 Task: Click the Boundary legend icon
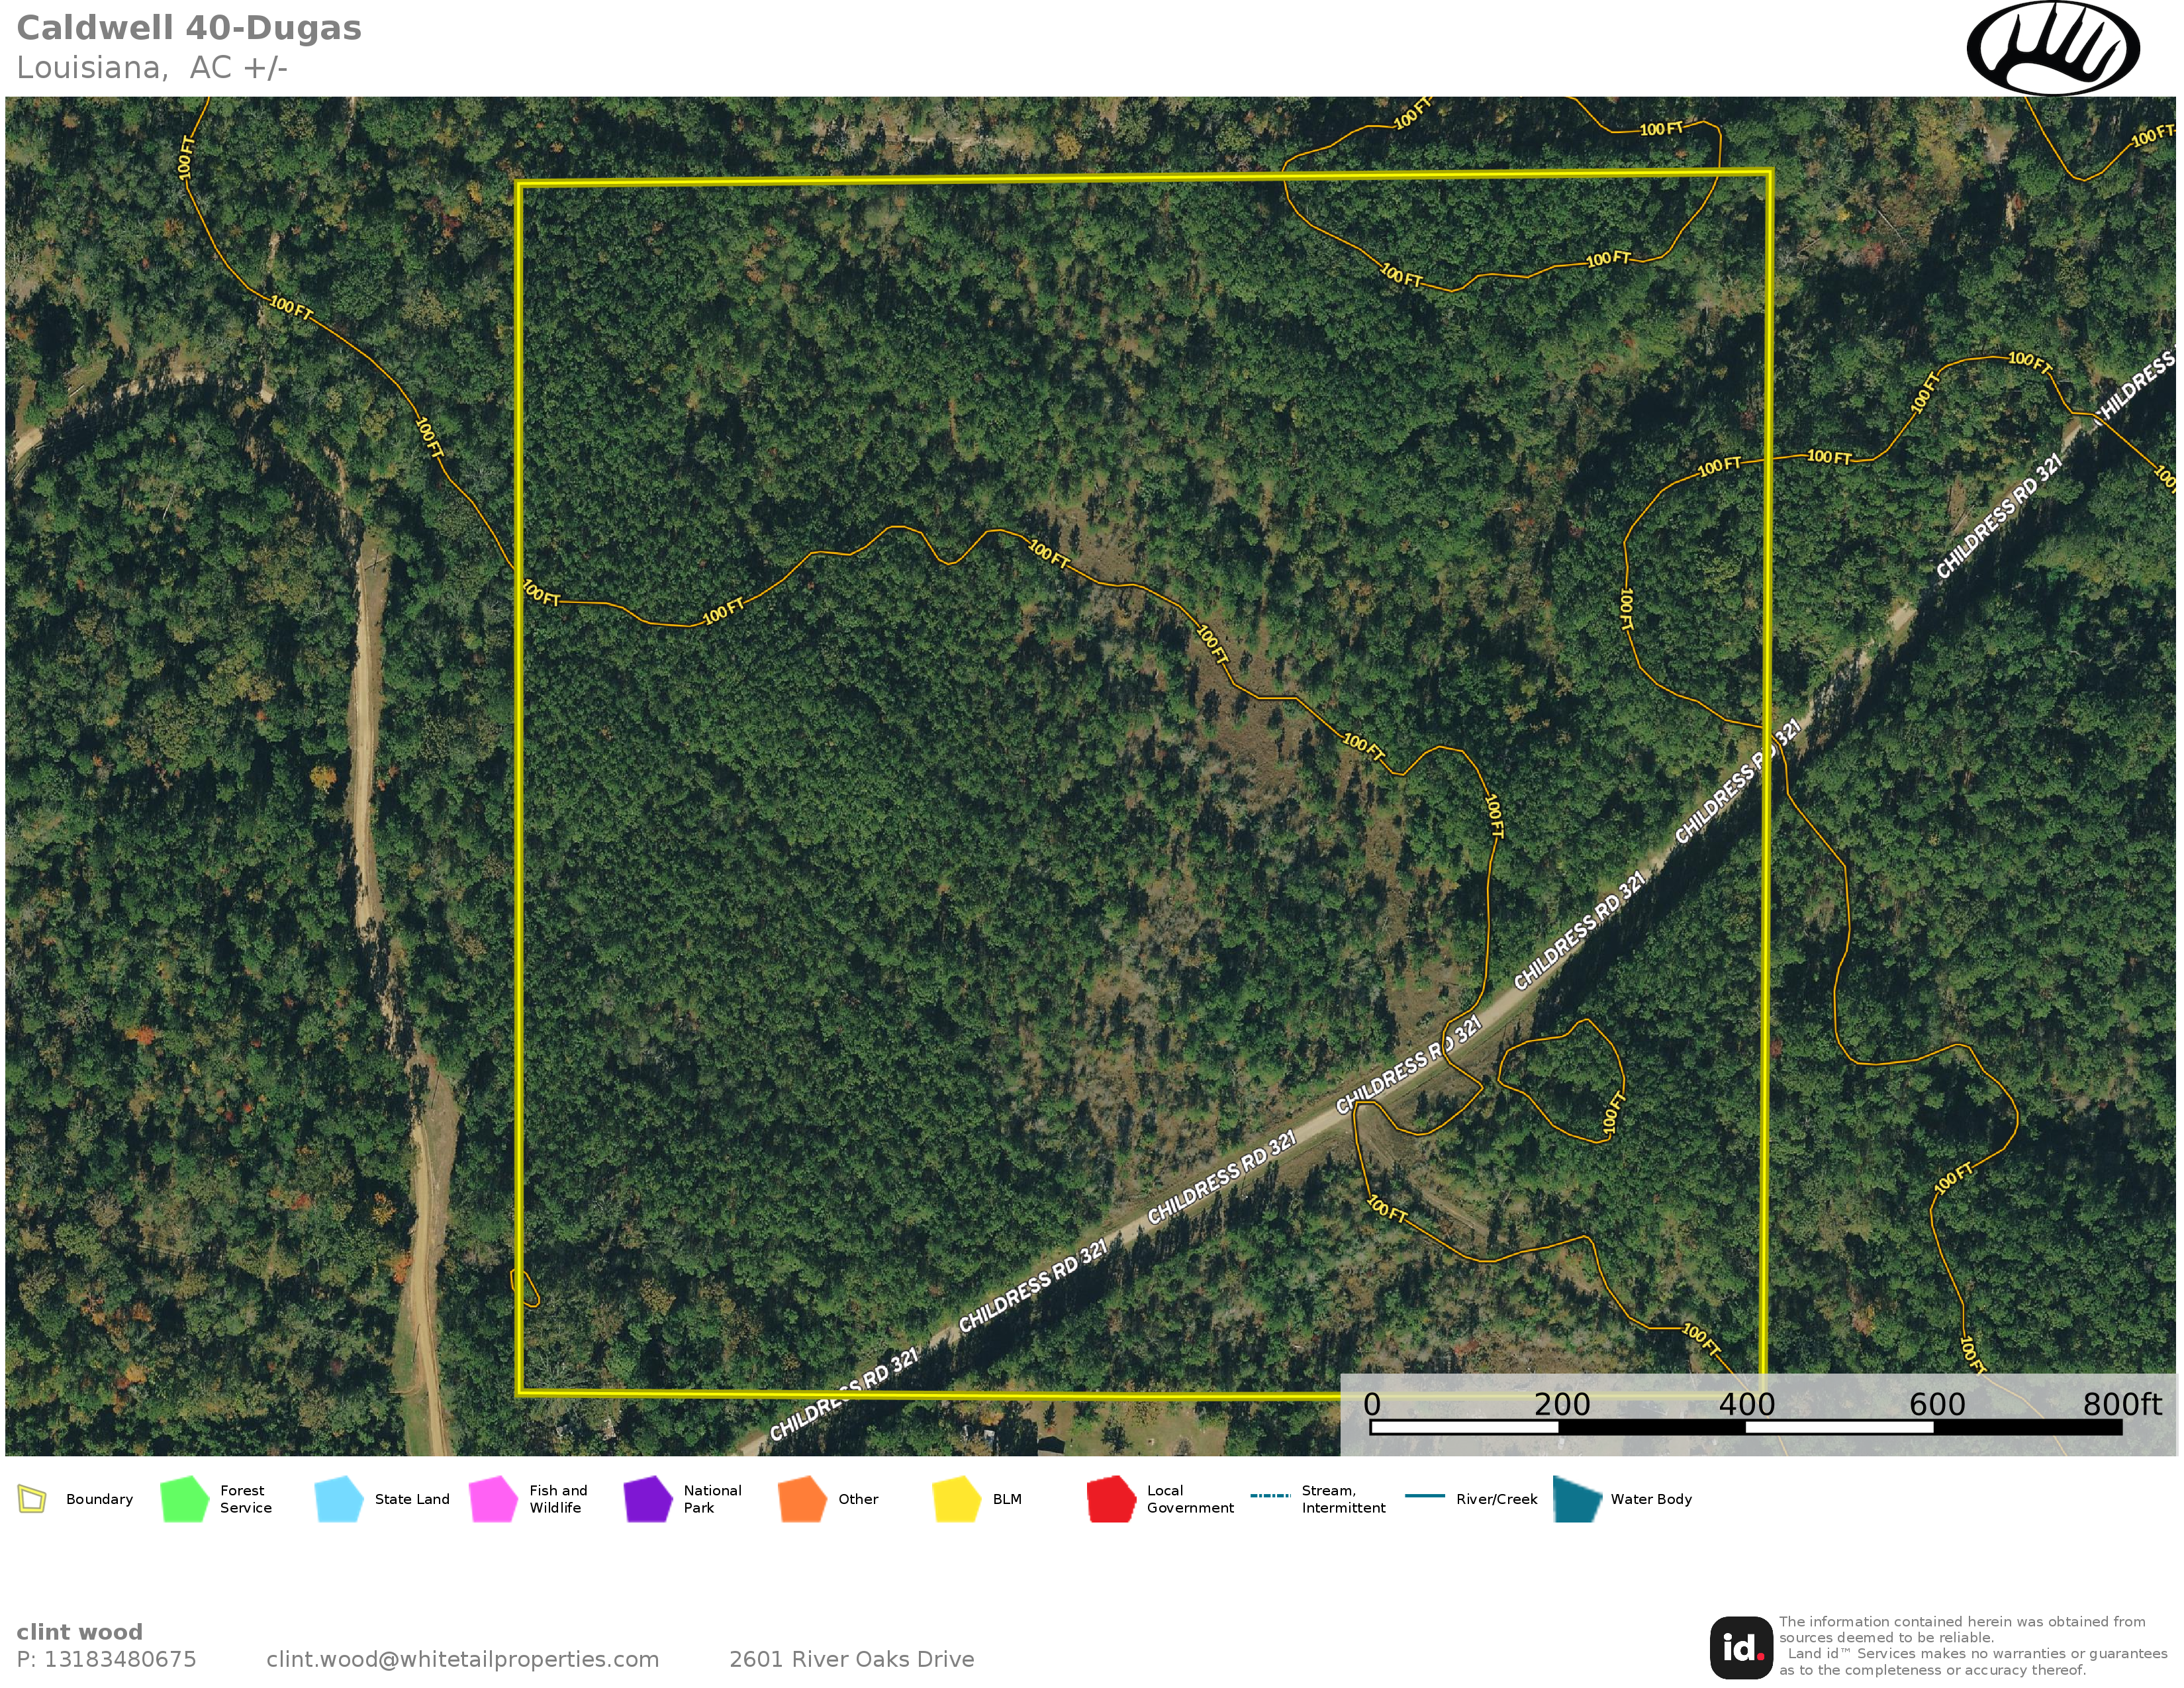tap(32, 1499)
